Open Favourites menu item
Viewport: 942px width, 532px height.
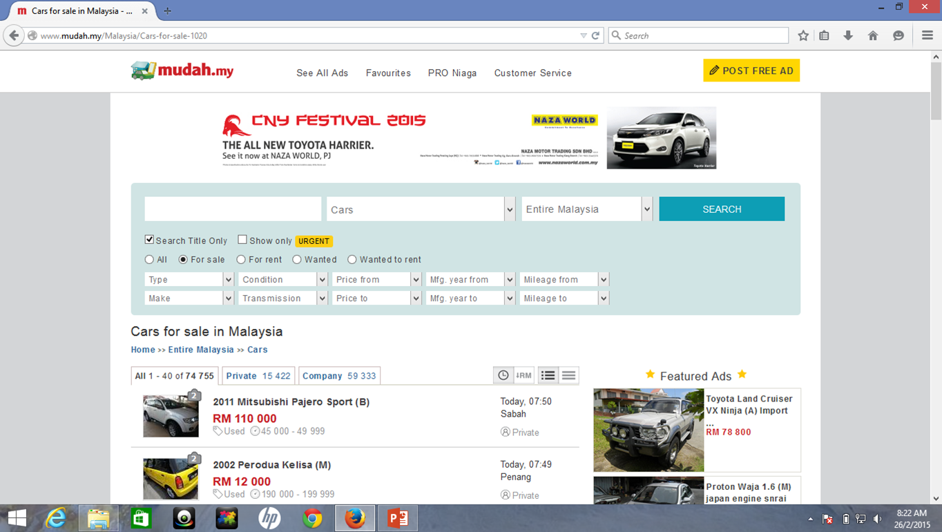388,73
